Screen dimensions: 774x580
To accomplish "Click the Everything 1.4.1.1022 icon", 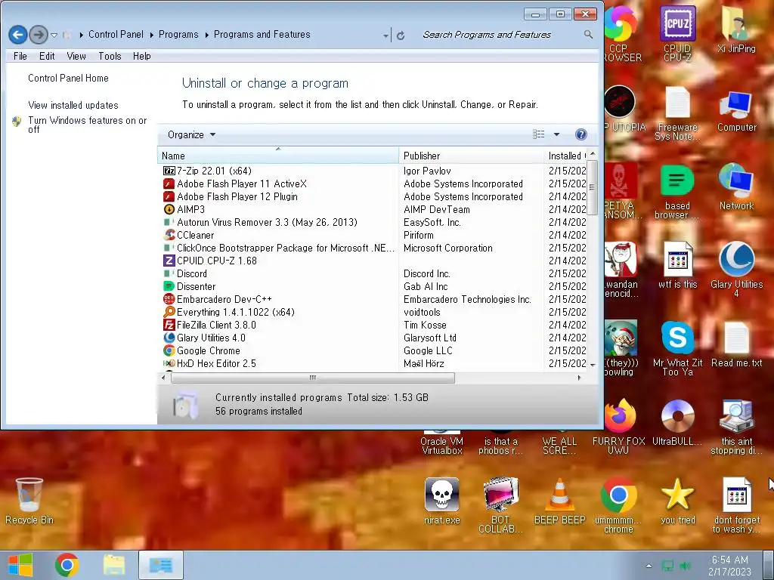I will (169, 312).
